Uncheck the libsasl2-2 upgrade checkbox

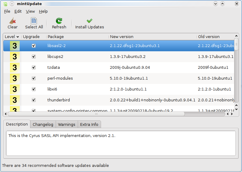[x=34, y=46]
